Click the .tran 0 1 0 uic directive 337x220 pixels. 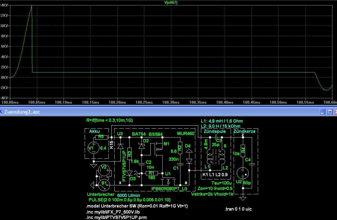pyautogui.click(x=238, y=209)
